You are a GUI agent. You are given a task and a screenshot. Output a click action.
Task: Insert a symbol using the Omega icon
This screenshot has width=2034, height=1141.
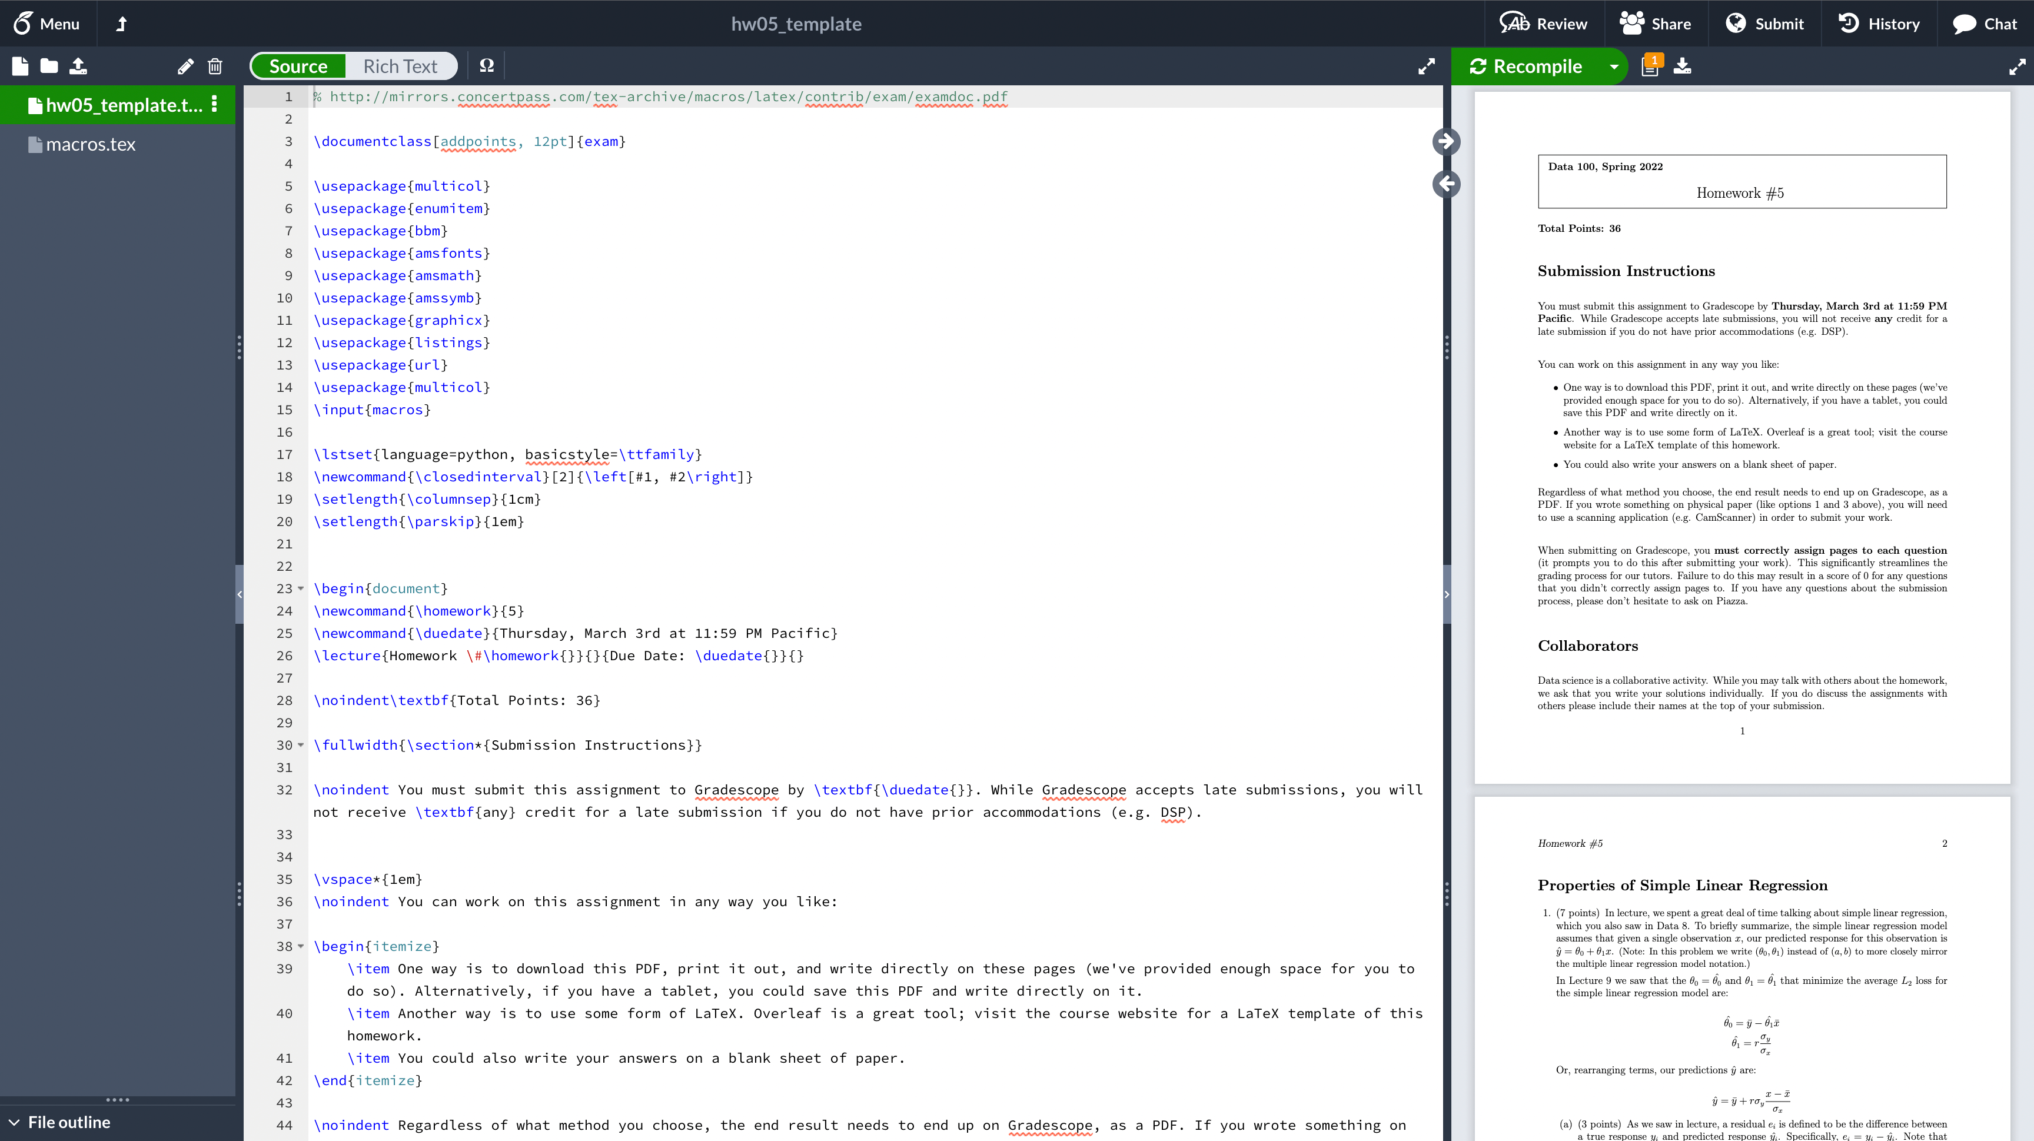point(486,66)
